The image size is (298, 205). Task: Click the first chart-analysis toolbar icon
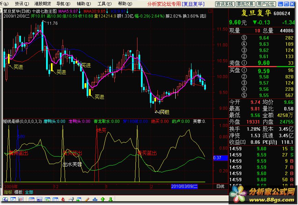click(5, 200)
